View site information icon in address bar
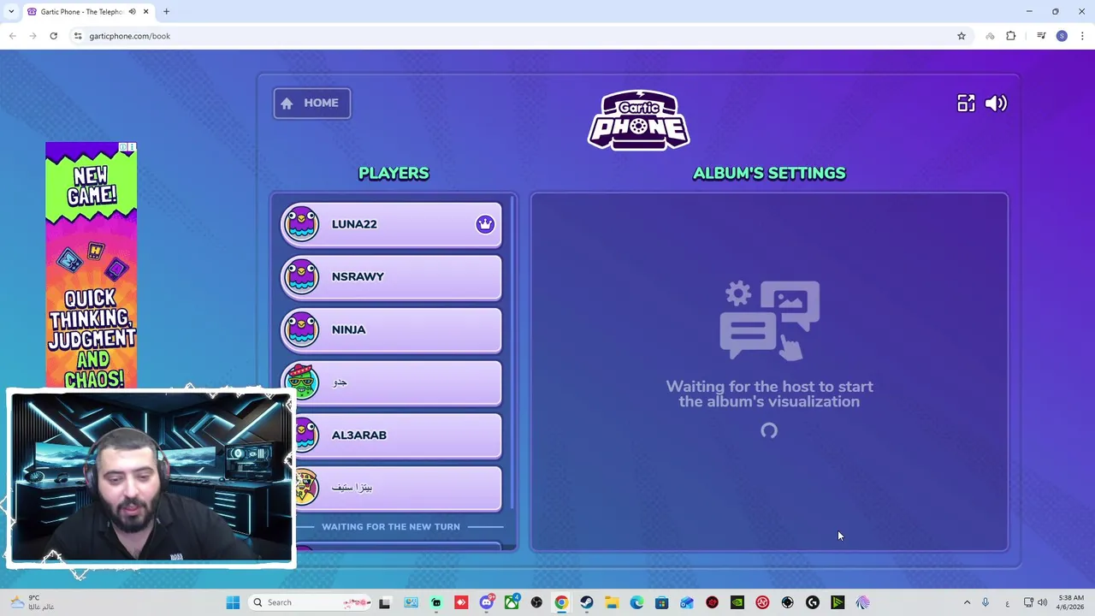 point(78,36)
